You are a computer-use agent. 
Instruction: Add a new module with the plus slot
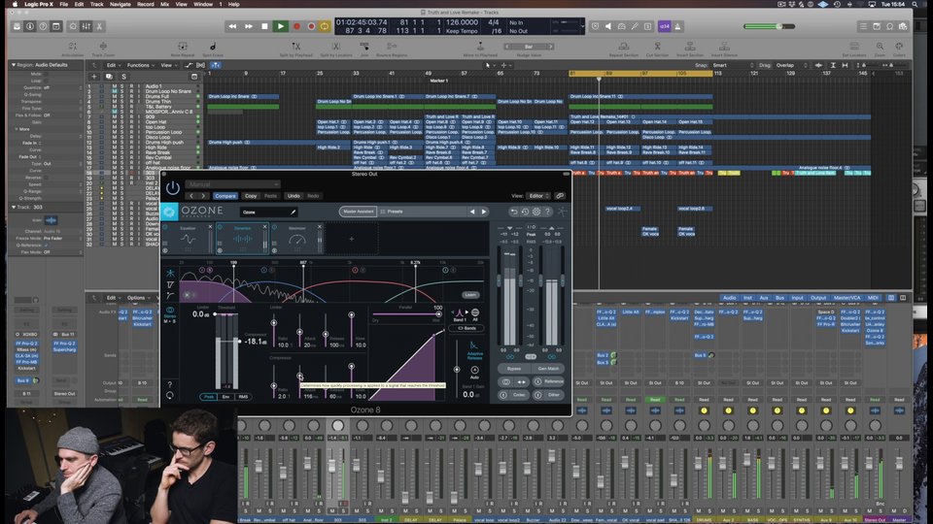351,239
